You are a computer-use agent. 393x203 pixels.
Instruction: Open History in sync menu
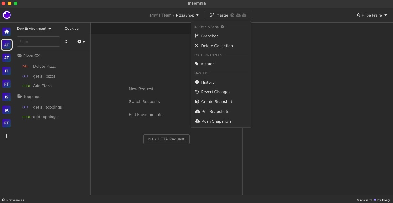coord(221,82)
